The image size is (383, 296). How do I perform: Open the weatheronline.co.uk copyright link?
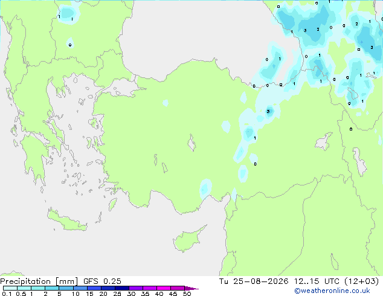click(332, 291)
